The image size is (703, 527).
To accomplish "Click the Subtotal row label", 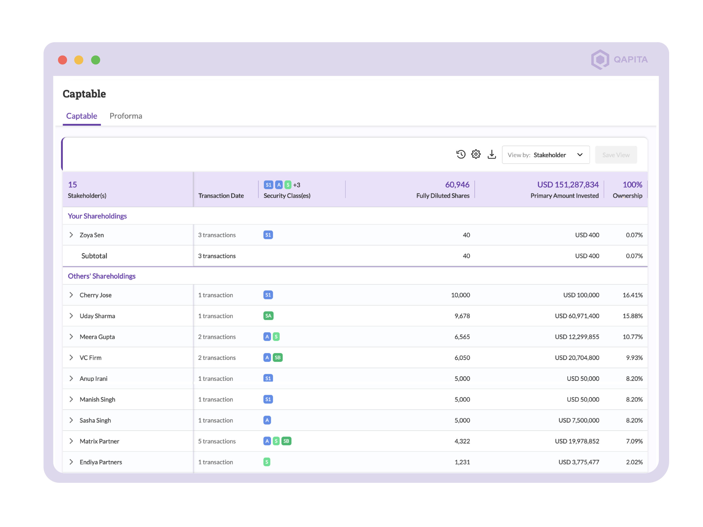I will pyautogui.click(x=94, y=256).
